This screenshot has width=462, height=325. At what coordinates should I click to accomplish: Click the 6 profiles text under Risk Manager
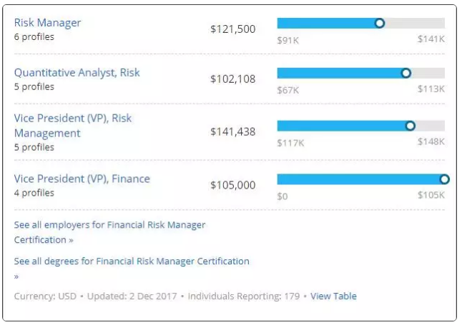pos(34,36)
